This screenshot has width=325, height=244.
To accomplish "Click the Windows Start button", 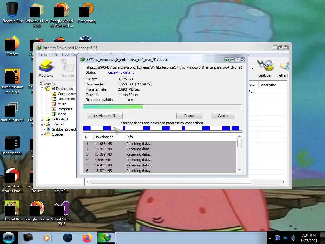I will (x=9, y=238).
